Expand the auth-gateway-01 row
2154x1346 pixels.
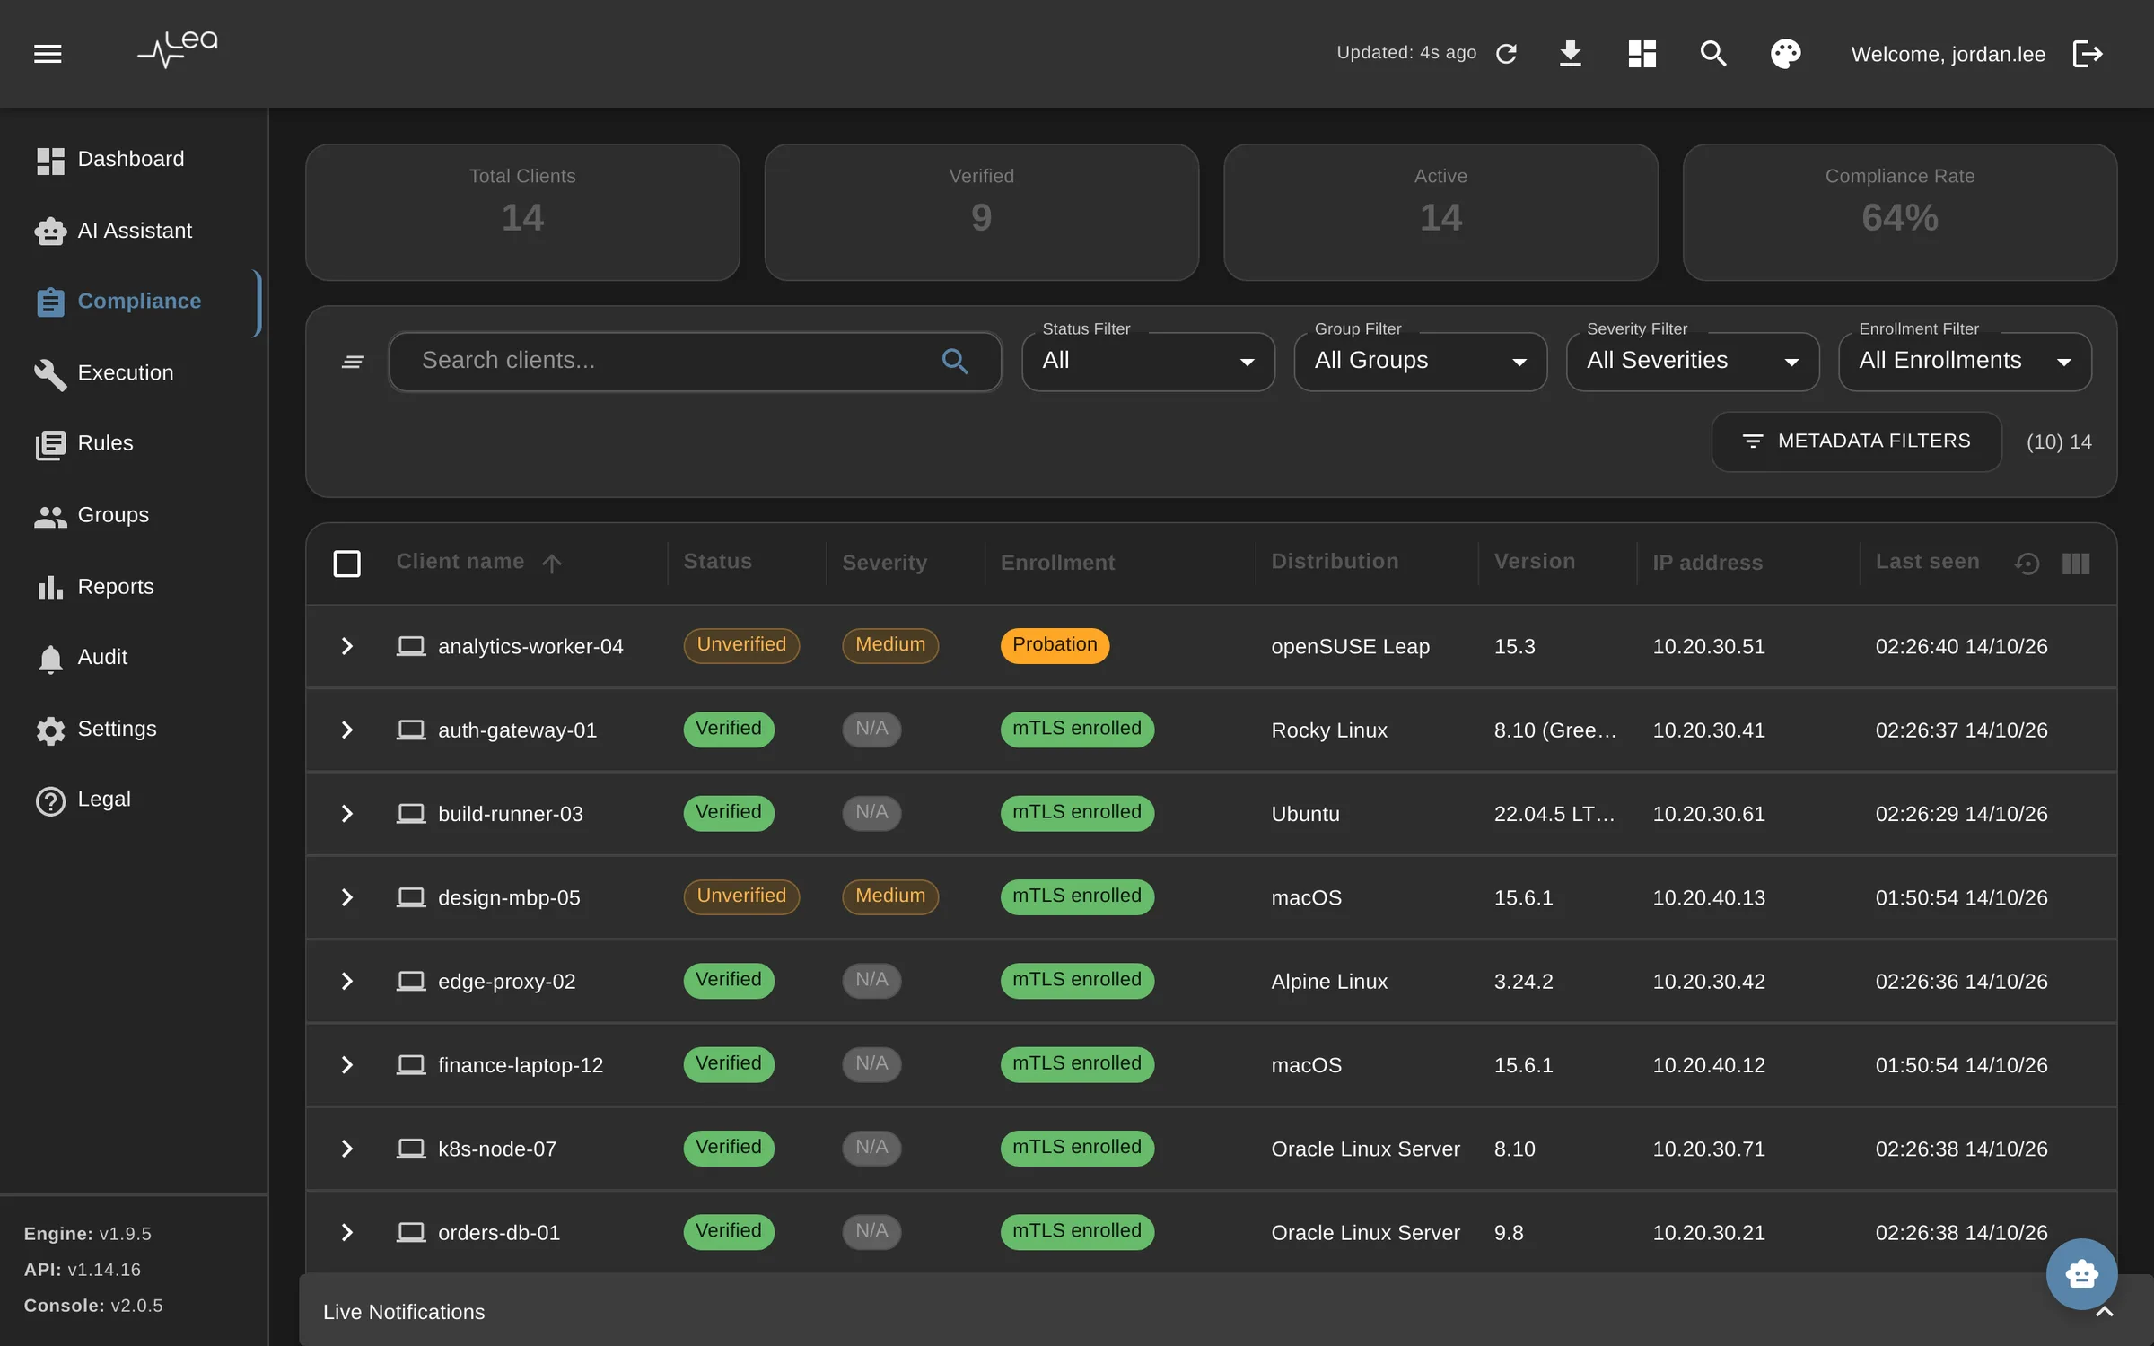pyautogui.click(x=347, y=730)
